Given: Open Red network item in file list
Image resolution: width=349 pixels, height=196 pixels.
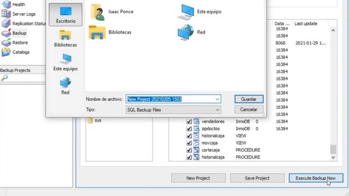Looking at the screenshot, I should pyautogui.click(x=191, y=32).
